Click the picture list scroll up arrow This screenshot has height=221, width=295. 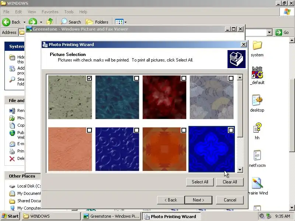[240, 78]
